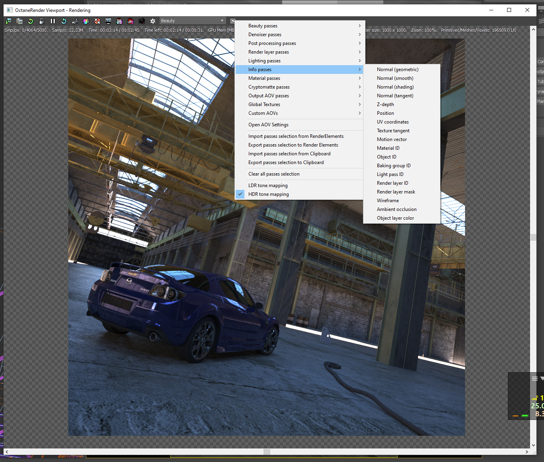Pick the Light pass ID entry
The width and height of the screenshot is (544, 462).
point(402,174)
